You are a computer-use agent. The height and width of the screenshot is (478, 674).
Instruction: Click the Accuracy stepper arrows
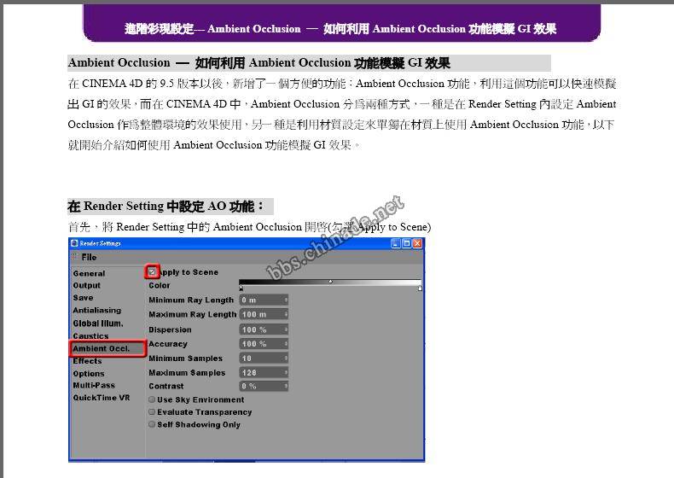286,344
